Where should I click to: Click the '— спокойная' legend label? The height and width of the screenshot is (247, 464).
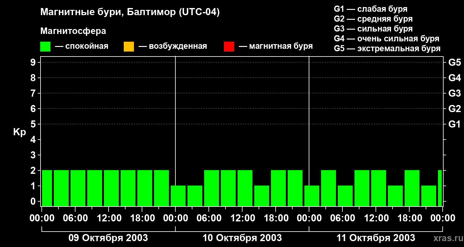(82, 46)
